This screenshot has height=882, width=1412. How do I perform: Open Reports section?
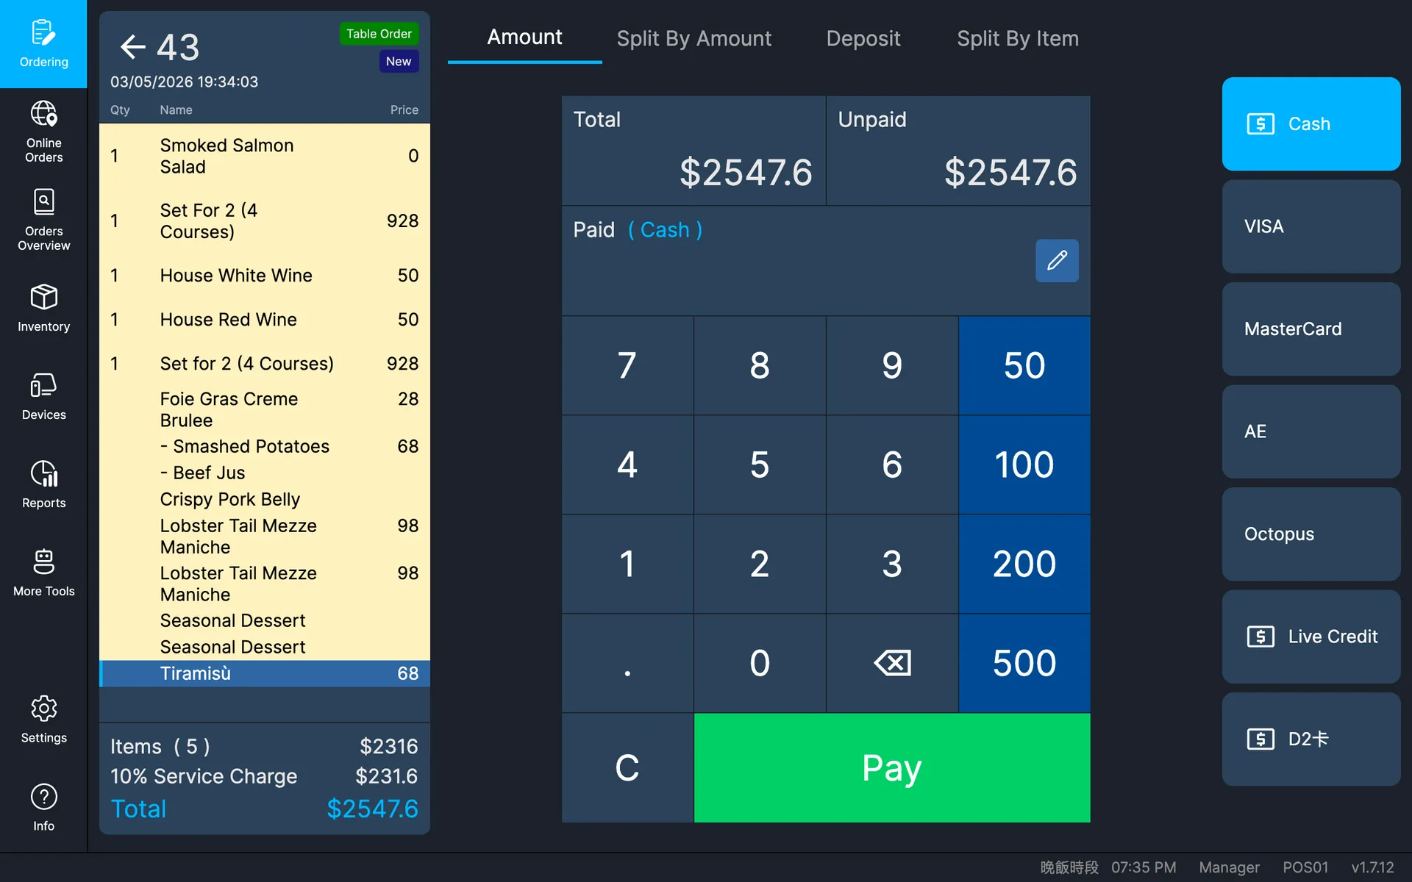point(43,485)
